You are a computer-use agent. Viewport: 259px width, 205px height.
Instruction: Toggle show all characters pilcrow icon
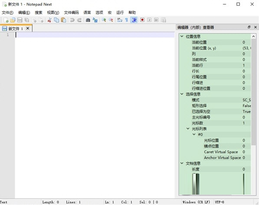pos(127,20)
